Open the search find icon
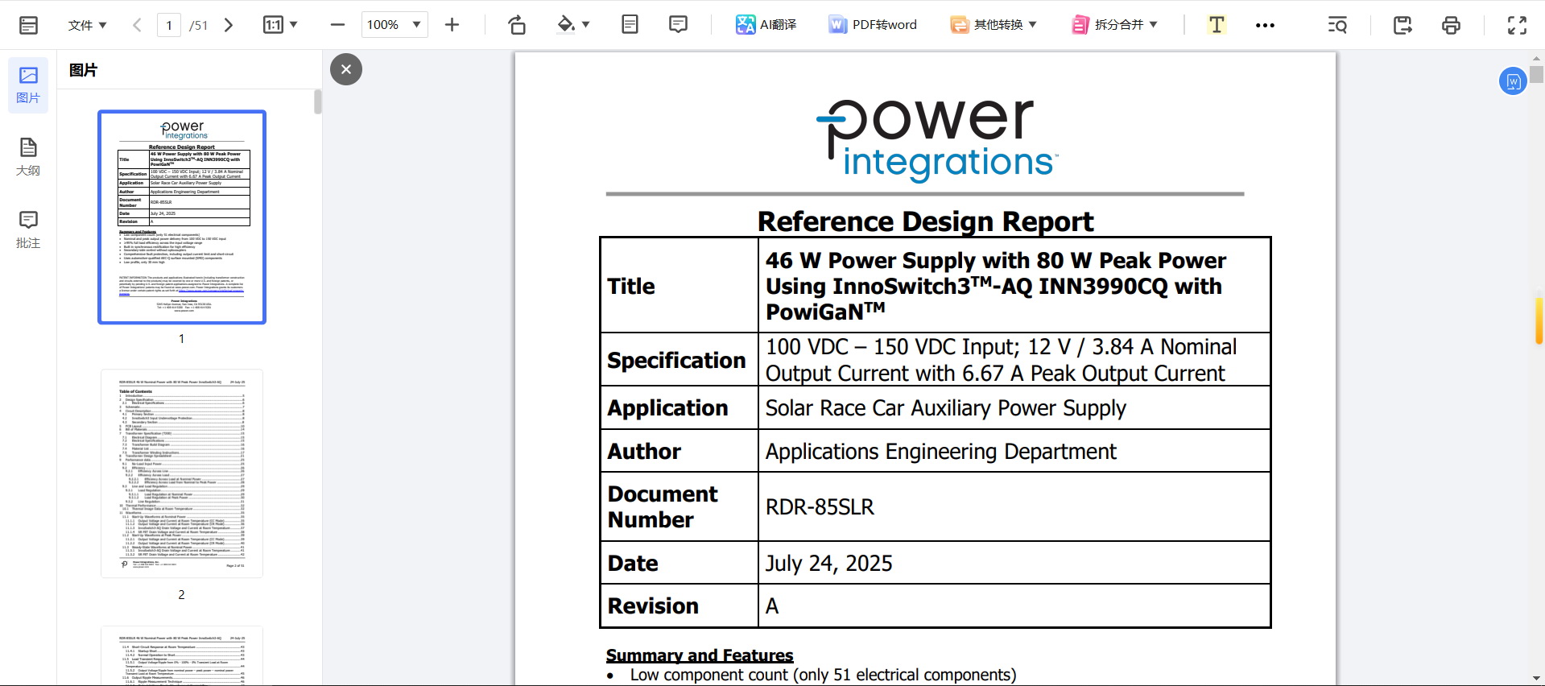 tap(1337, 25)
